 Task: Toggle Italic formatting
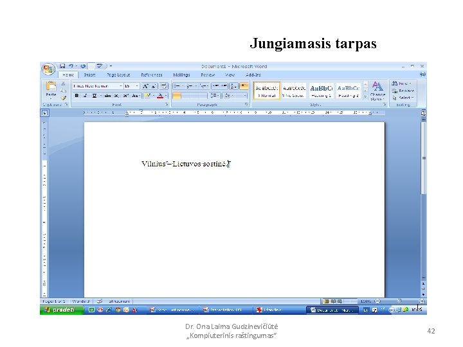tap(86, 96)
